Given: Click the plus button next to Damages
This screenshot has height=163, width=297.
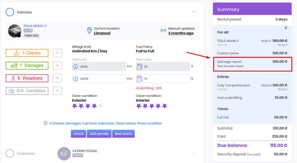Looking at the screenshot, I should [x=57, y=66].
